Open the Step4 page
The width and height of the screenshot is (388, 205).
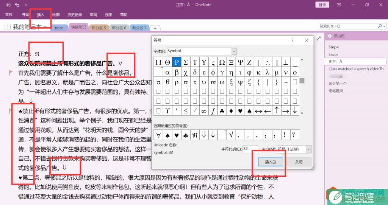333,47
